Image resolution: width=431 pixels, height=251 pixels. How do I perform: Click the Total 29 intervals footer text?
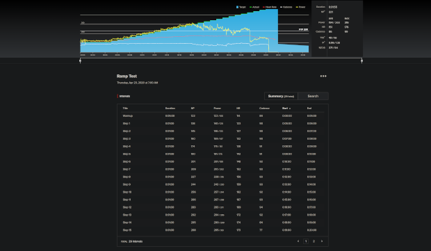click(131, 241)
